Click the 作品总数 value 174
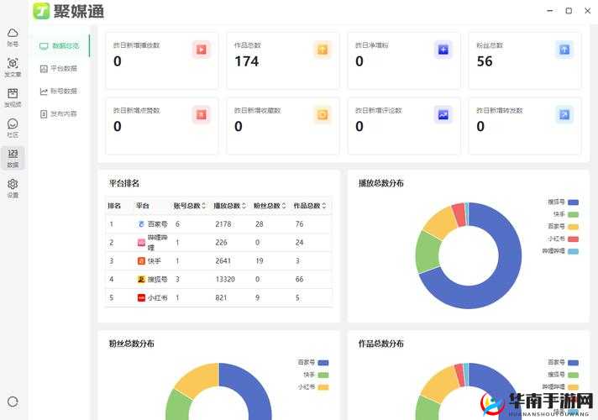 [247, 61]
